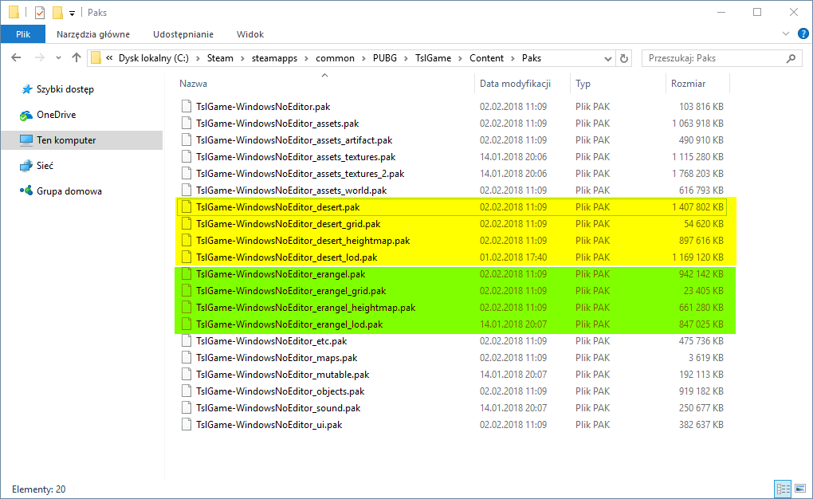The image size is (813, 499).
Task: Select Szybki dostęp in navigation pane
Action: pyautogui.click(x=65, y=89)
